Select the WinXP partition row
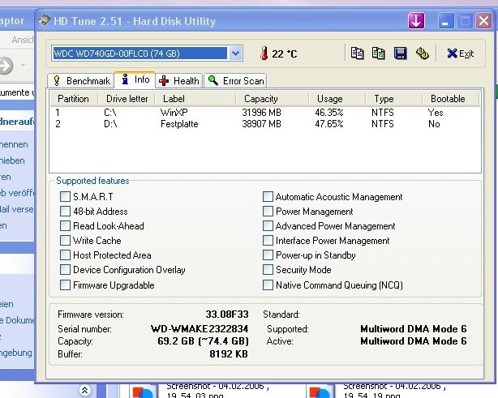 click(265, 113)
